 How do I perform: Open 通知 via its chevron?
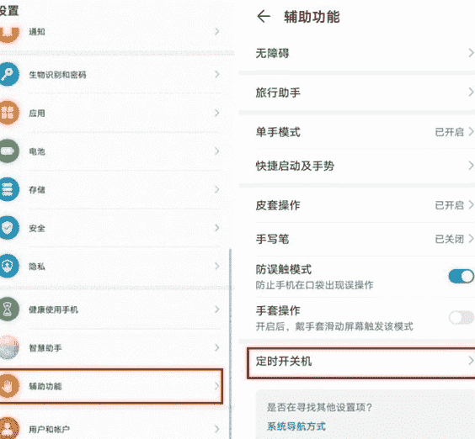pos(217,31)
